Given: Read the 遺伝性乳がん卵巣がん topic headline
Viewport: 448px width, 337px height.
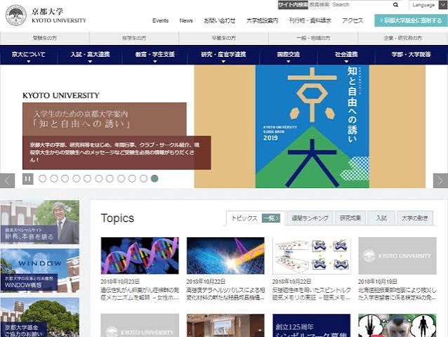Looking at the screenshot, I should (140, 294).
